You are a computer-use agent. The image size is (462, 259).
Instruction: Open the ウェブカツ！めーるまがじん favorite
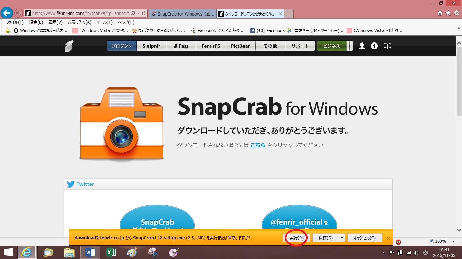pyautogui.click(x=159, y=31)
